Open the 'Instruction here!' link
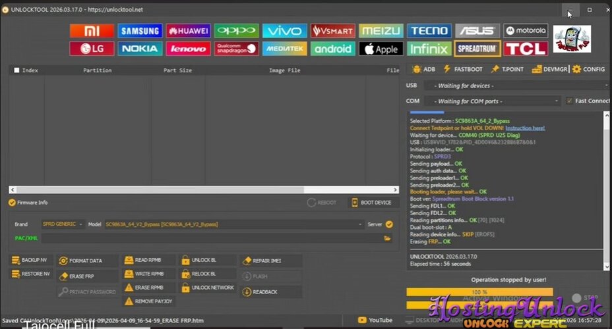The height and width of the screenshot is (329, 612). (x=525, y=128)
